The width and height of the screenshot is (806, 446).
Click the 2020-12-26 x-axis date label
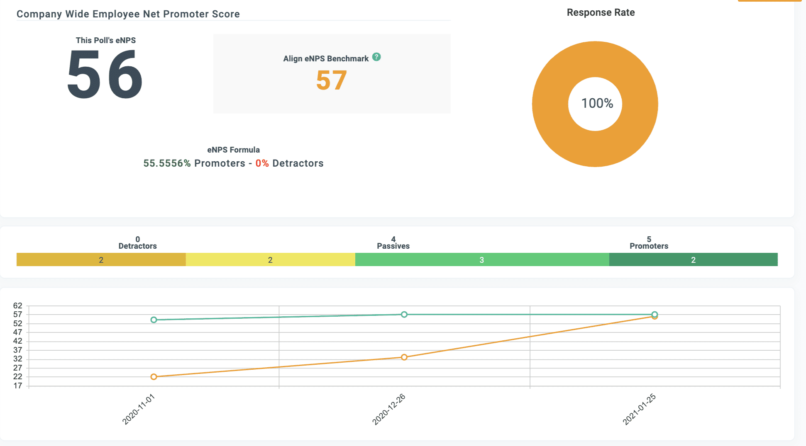(x=388, y=410)
